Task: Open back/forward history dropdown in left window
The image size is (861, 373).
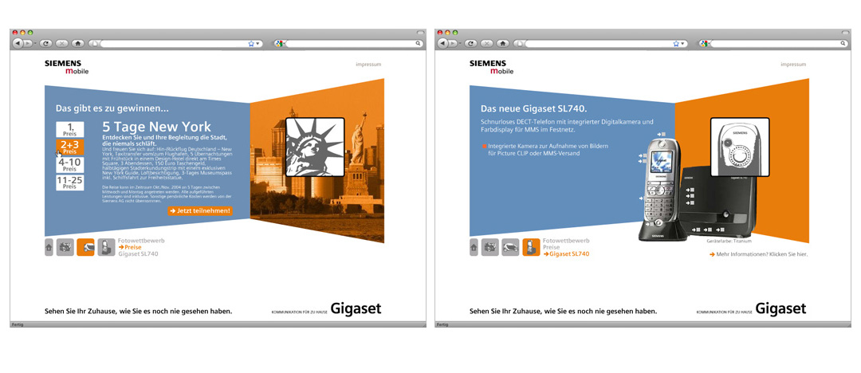Action: coord(35,43)
